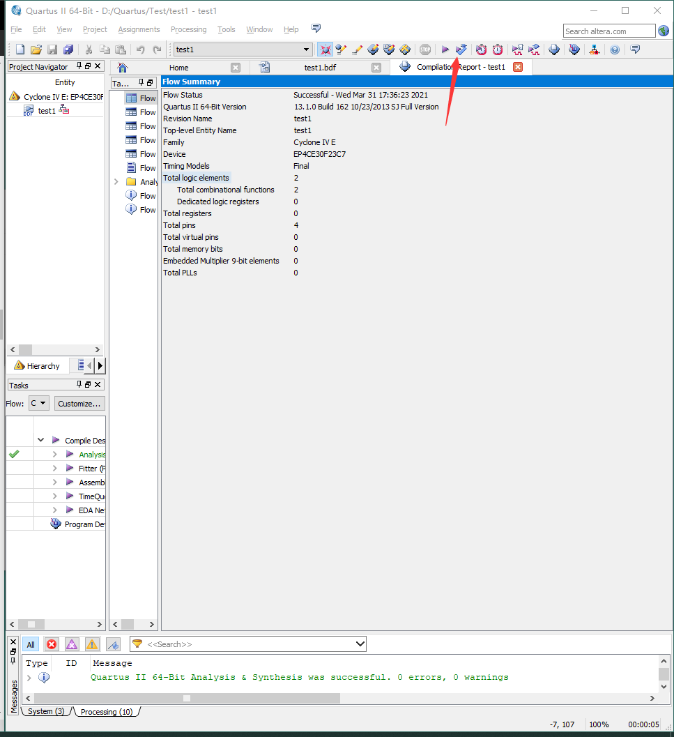This screenshot has width=674, height=737.
Task: Close the Home tab
Action: click(x=236, y=68)
